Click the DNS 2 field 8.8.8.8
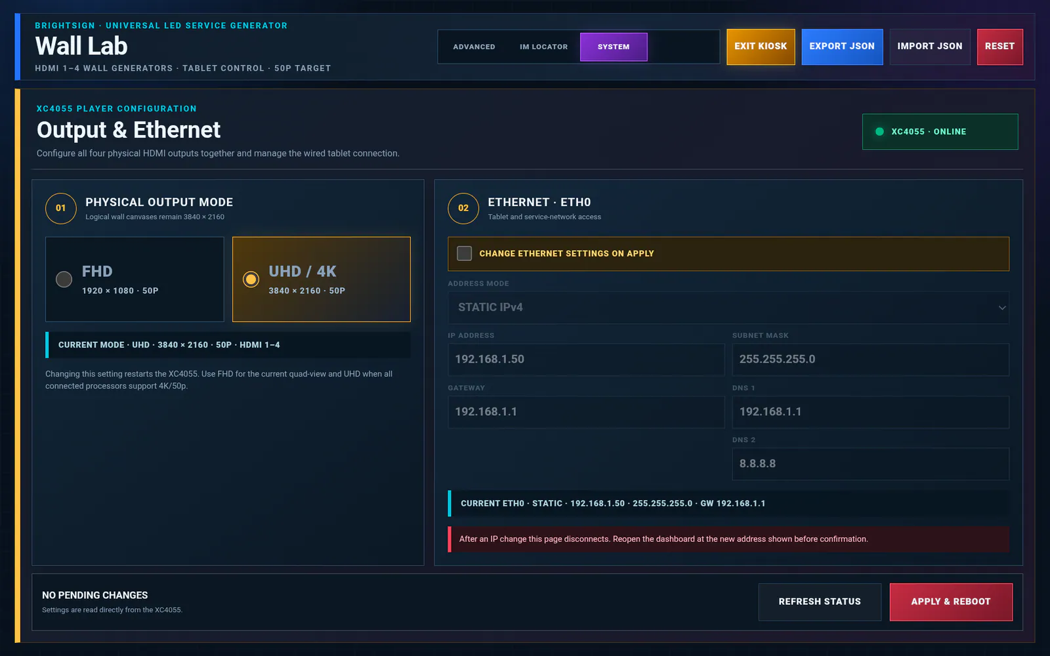 [x=871, y=464]
